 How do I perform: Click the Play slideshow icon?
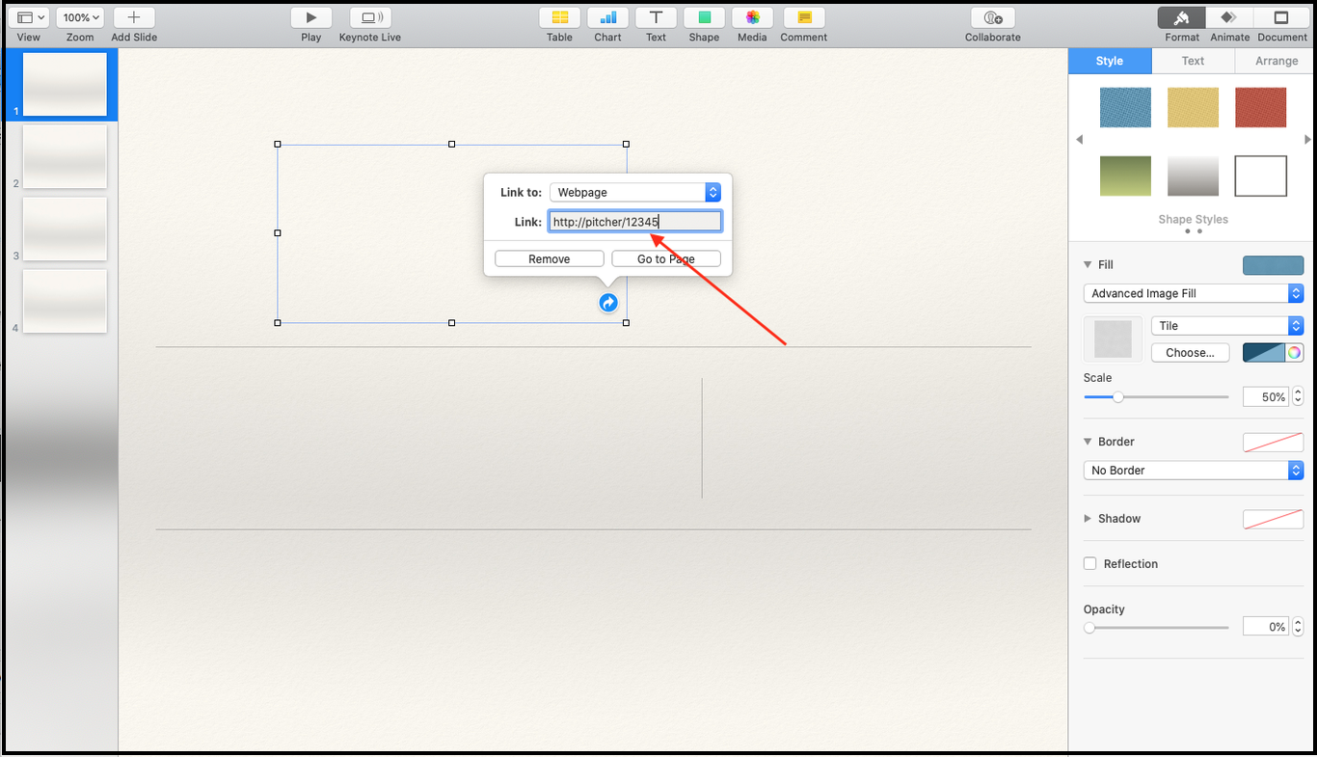click(x=310, y=17)
